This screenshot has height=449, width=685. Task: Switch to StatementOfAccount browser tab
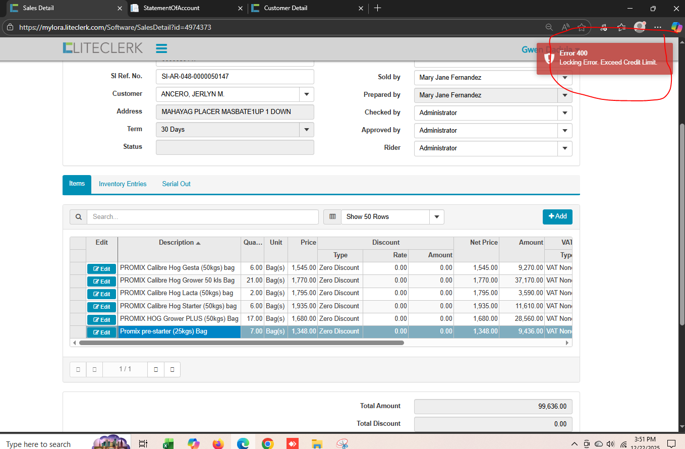pyautogui.click(x=172, y=8)
